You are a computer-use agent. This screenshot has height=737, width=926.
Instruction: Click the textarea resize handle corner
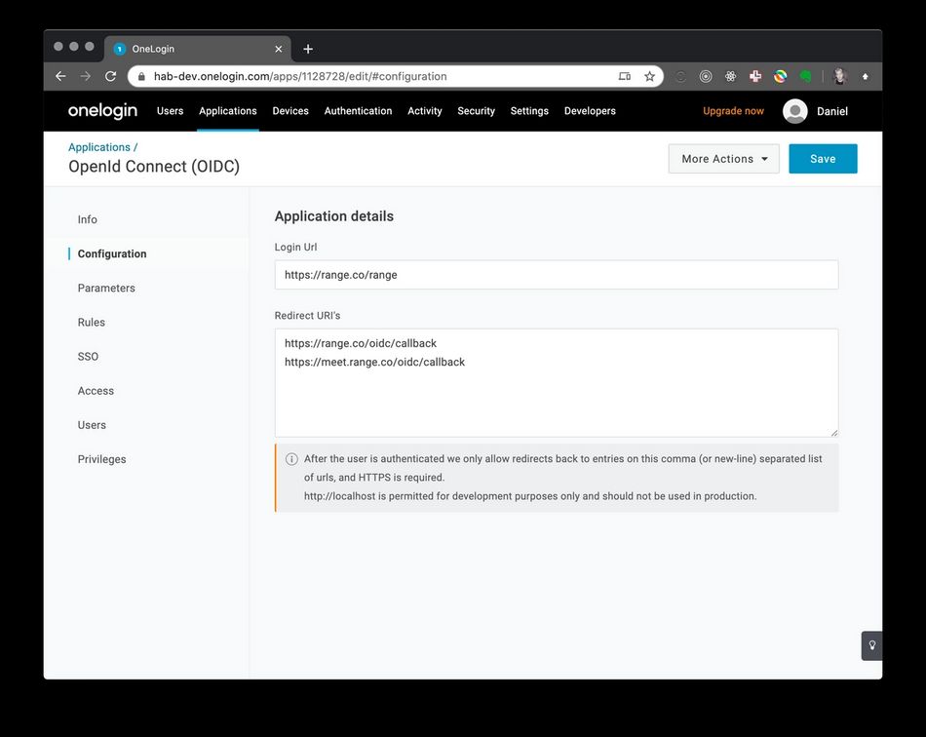coord(833,433)
